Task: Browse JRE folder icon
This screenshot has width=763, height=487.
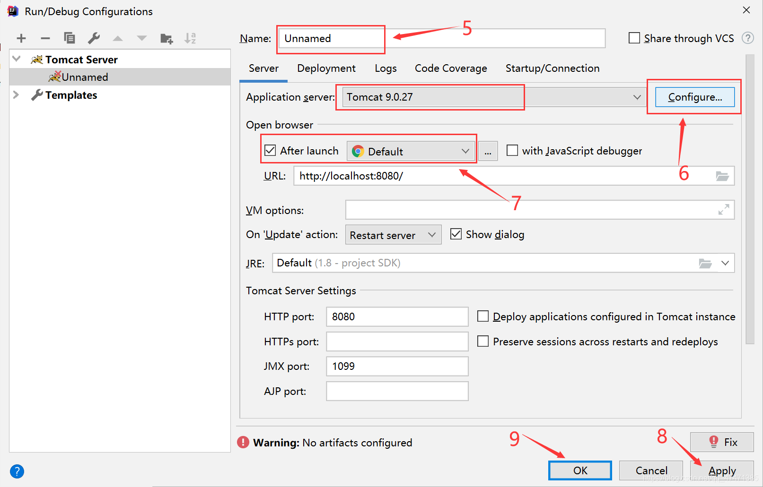Action: click(x=705, y=263)
